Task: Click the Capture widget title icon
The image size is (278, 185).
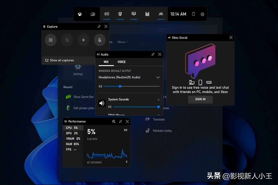Action: click(x=44, y=27)
